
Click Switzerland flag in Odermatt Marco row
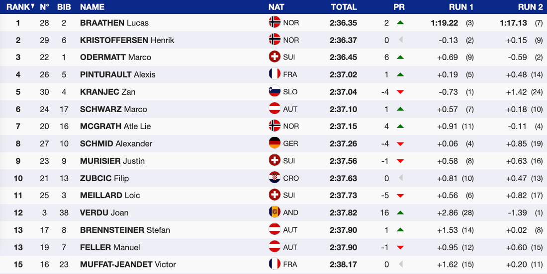click(x=274, y=57)
